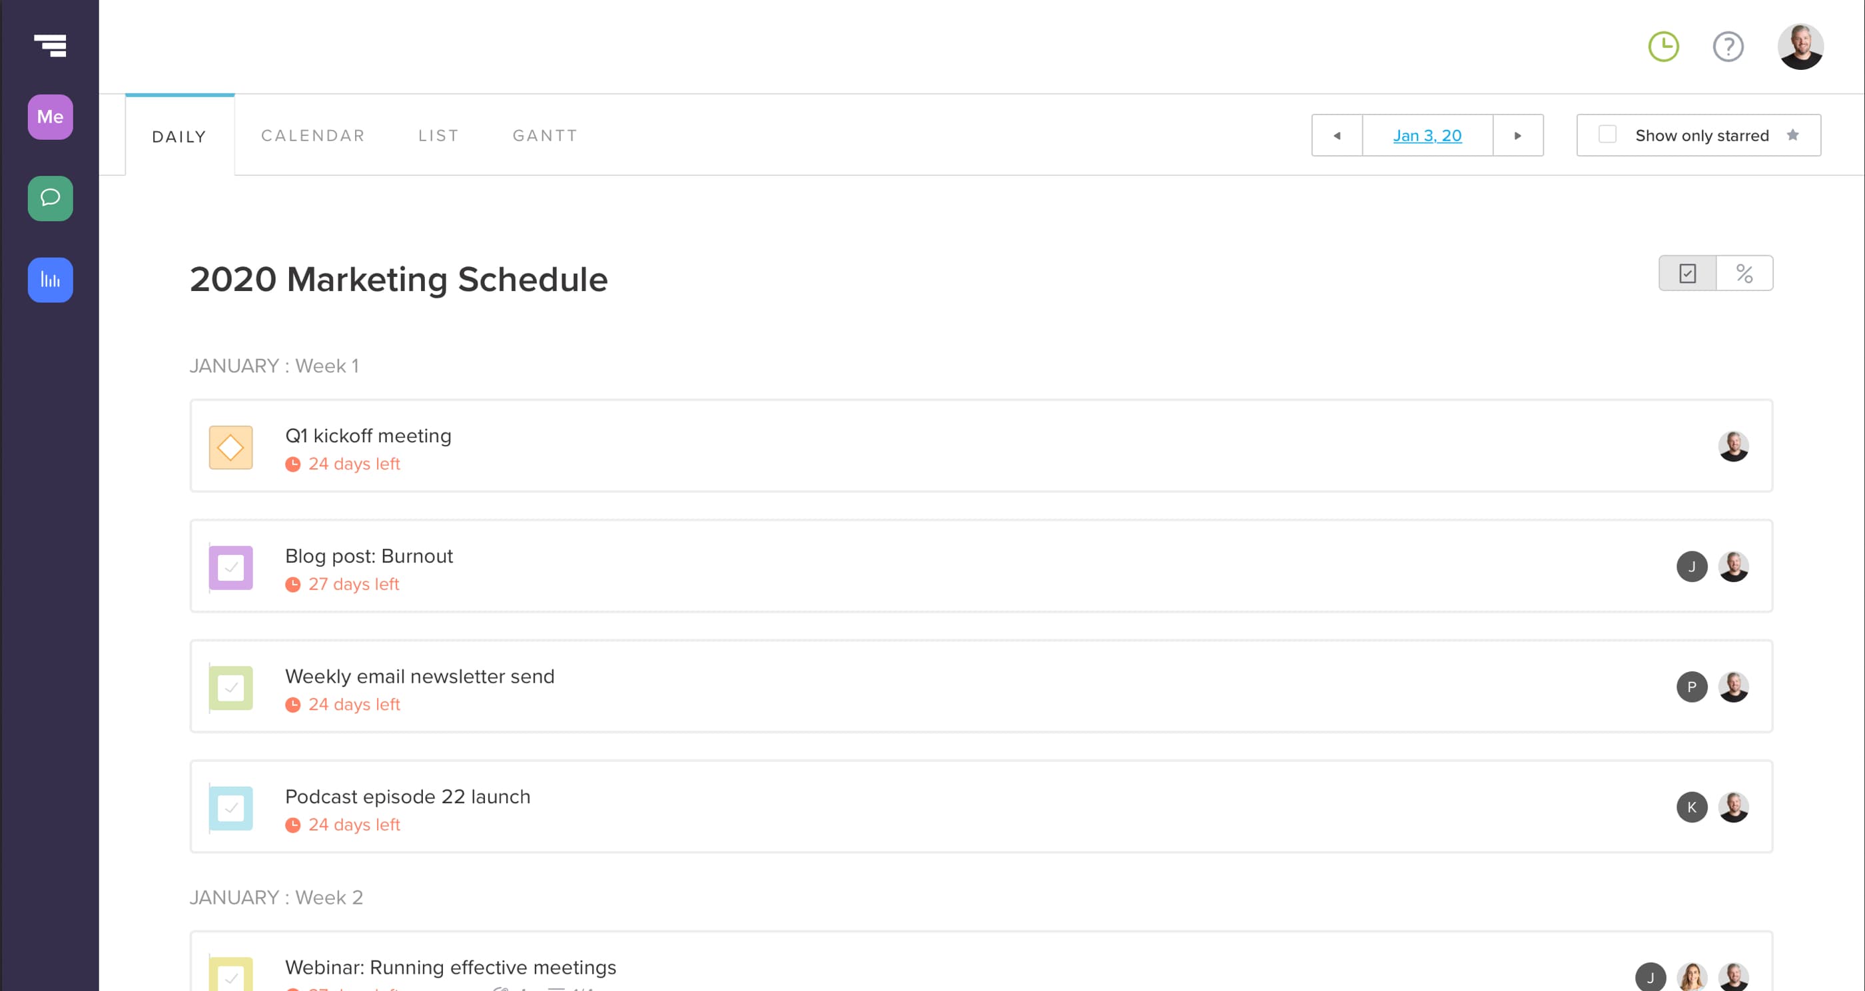1865x991 pixels.
Task: Open the stacked-lines logo menu icon
Action: [50, 45]
